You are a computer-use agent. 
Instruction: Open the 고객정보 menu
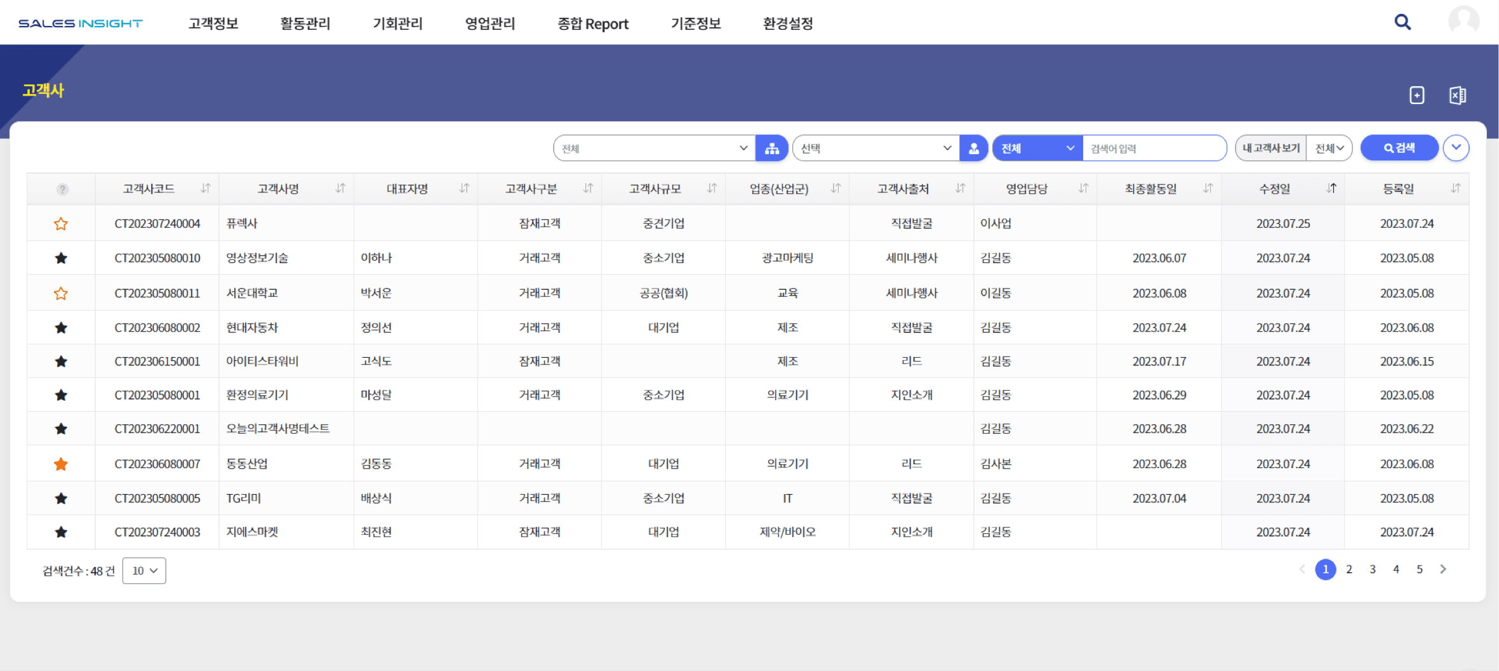213,23
